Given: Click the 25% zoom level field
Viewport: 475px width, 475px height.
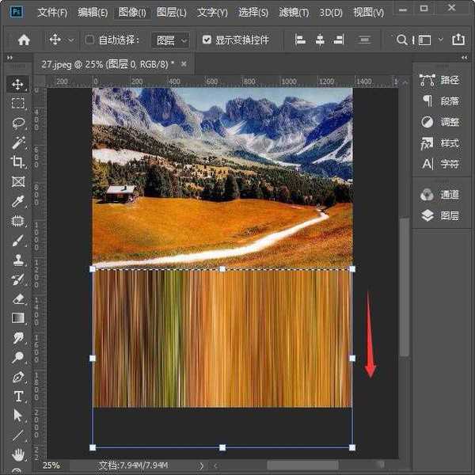Looking at the screenshot, I should [51, 465].
